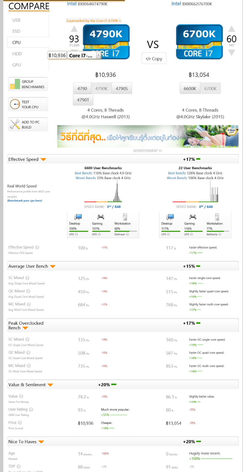Open help icon next to TDP
Viewport: 243px width, 472px height.
pos(19,466)
